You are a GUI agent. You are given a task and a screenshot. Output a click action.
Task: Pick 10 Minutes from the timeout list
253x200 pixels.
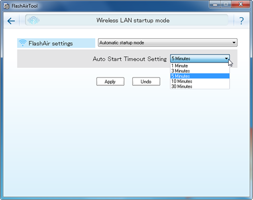pyautogui.click(x=200, y=81)
